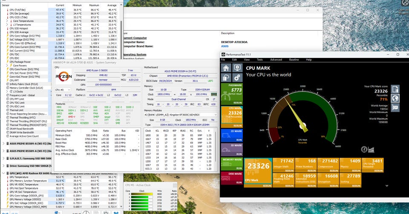The image size is (409, 214).
Task: Click the globe world comparison icon
Action: (x=395, y=98)
